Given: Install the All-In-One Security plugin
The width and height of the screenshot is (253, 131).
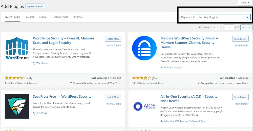Looking at the screenshot, I should pyautogui.click(x=240, y=97).
